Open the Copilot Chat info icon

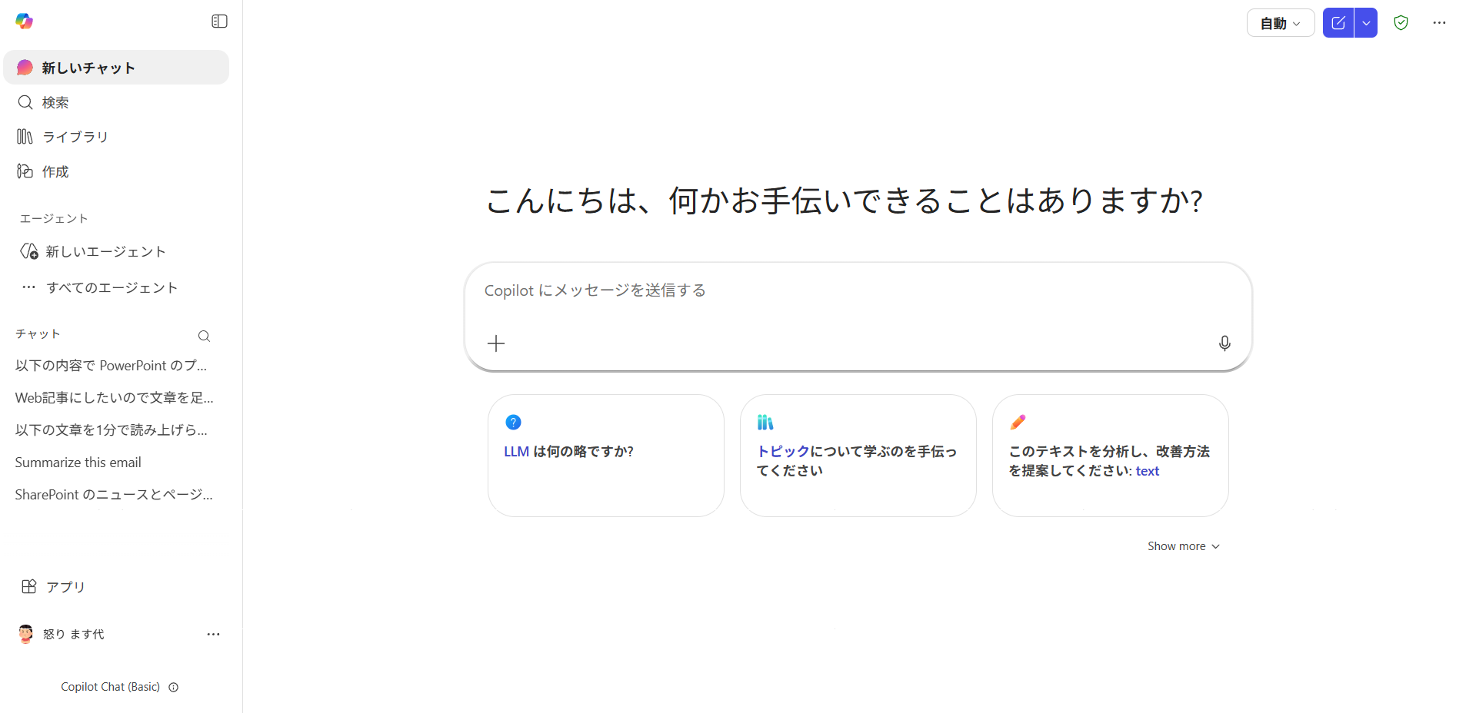(174, 688)
